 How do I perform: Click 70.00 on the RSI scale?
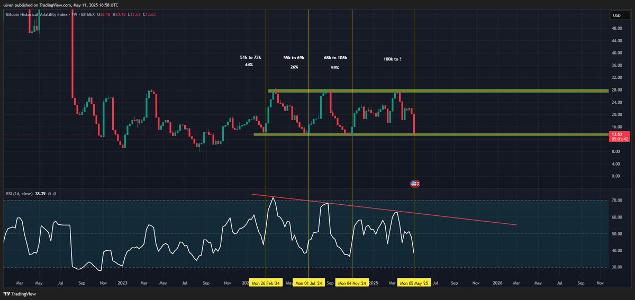click(616, 201)
